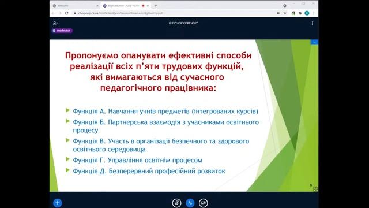Click the slide line 'Функція А. Навчання учнів предметів'

(x=165, y=111)
